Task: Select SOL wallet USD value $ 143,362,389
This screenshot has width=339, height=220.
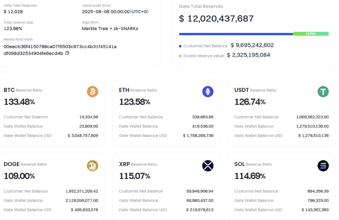Action: click(x=315, y=210)
